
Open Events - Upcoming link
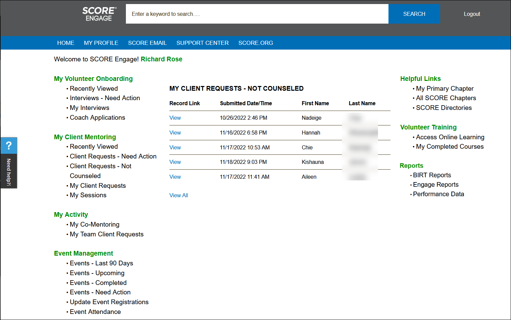(x=97, y=273)
